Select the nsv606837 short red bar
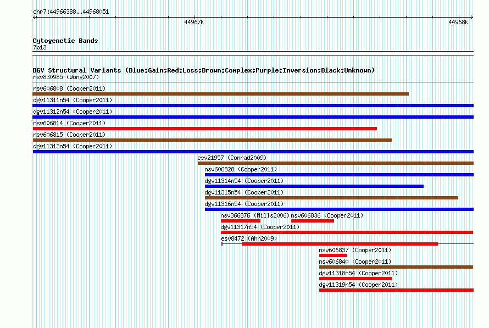 coord(333,255)
